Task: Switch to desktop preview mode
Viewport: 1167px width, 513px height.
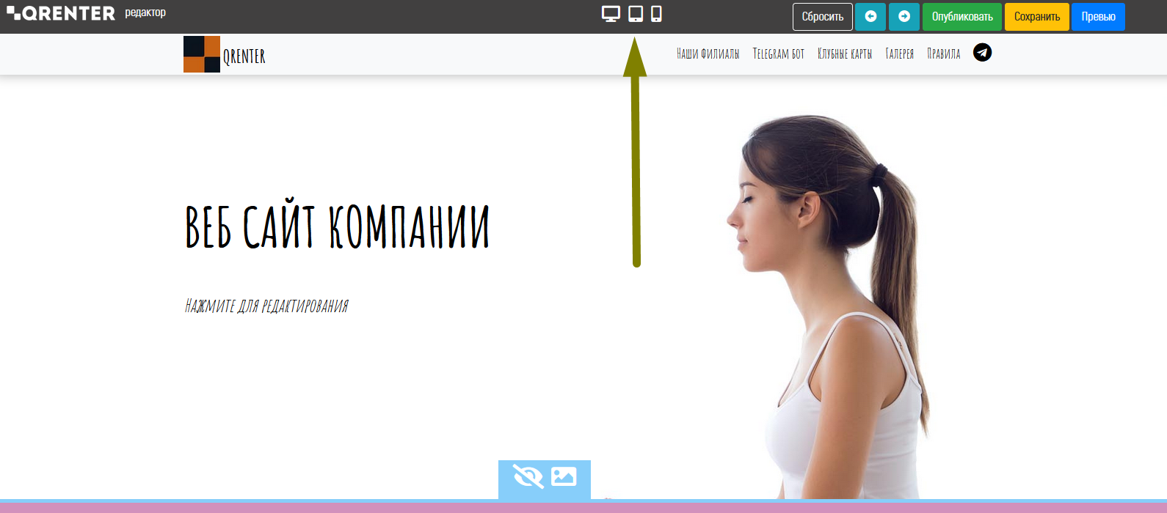Action: pyautogui.click(x=611, y=14)
